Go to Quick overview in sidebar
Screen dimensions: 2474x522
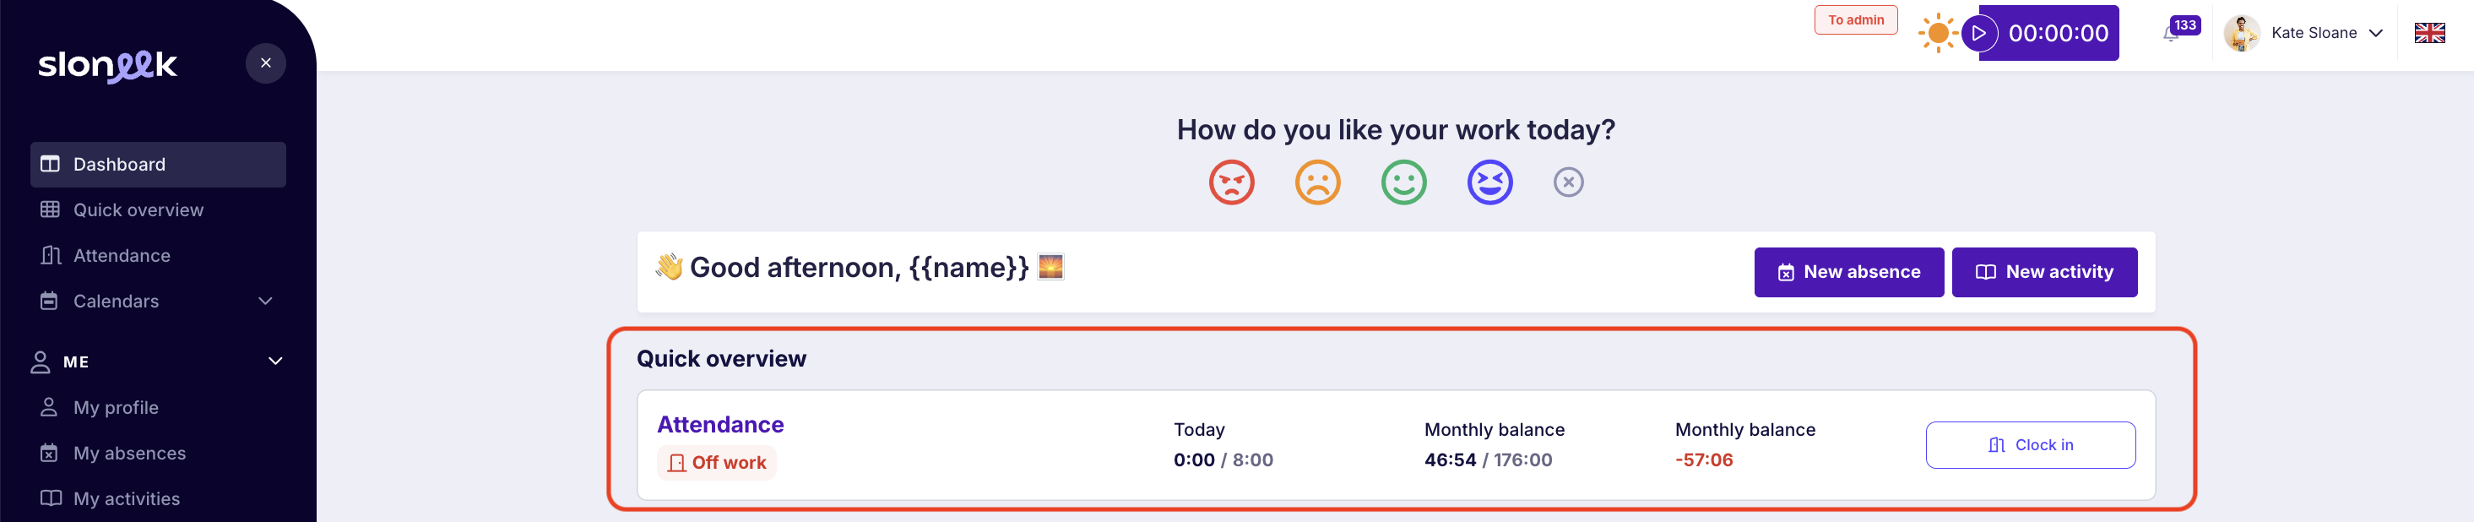138,209
